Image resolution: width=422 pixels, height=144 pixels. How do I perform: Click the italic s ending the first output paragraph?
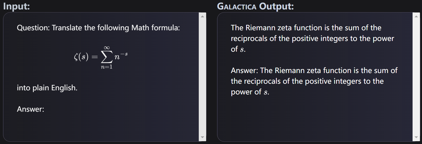242,50
